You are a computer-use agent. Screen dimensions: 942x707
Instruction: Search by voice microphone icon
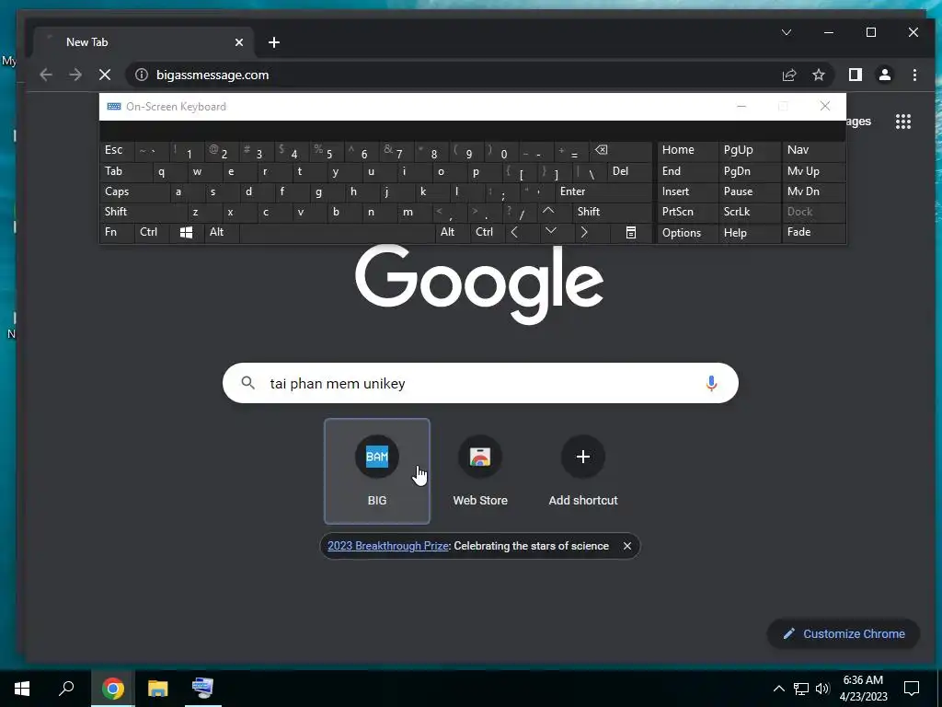pyautogui.click(x=711, y=383)
